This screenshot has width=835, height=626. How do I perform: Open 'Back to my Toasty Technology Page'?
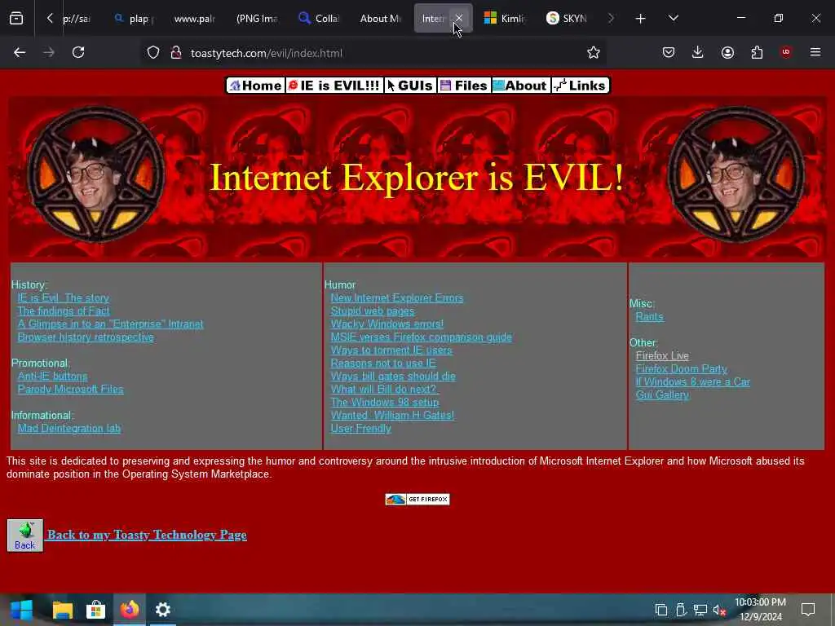(x=147, y=535)
